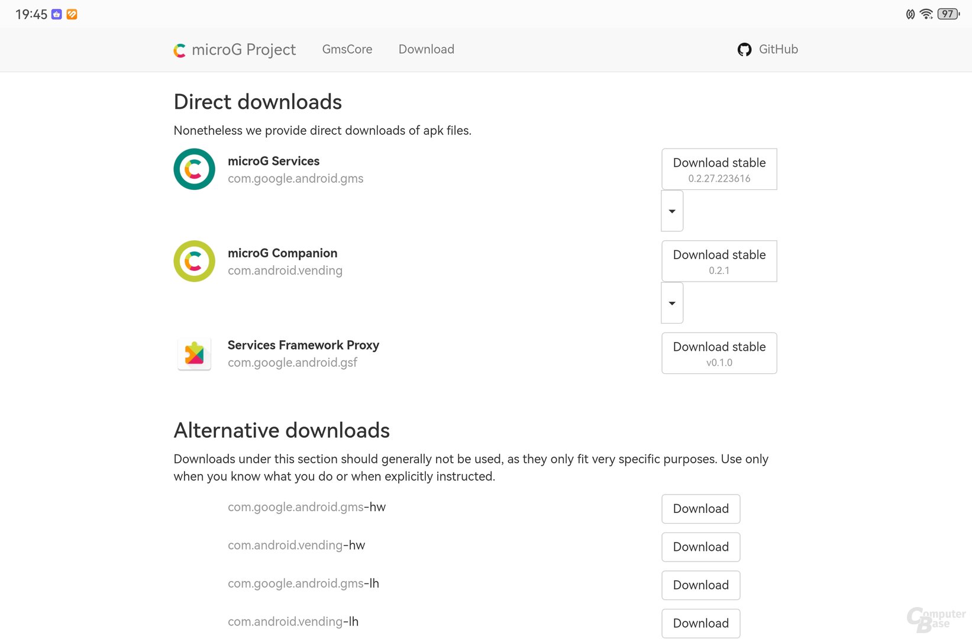Expand microG Companion version dropdown arrow

tap(672, 303)
